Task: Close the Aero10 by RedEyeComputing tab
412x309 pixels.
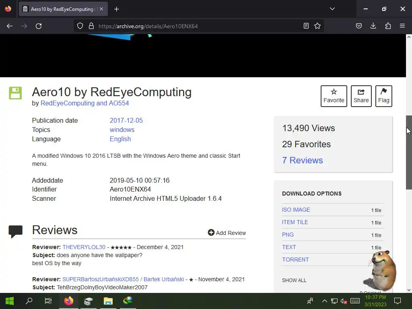Action: [101, 9]
